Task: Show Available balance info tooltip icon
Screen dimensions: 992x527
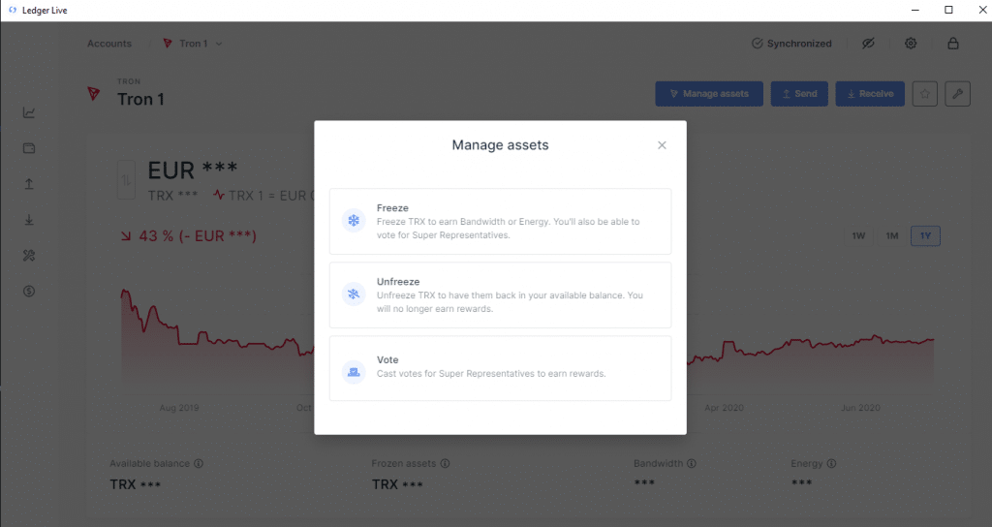Action: 199,463
